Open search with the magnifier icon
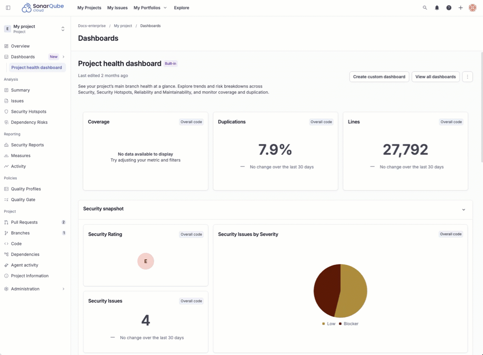 point(425,8)
